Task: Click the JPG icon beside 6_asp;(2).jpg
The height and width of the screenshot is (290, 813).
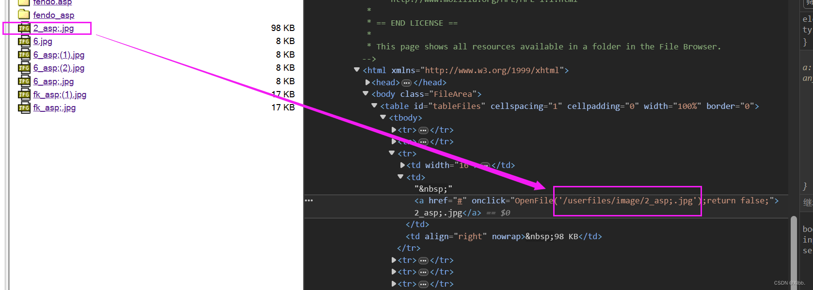Action: pos(24,68)
